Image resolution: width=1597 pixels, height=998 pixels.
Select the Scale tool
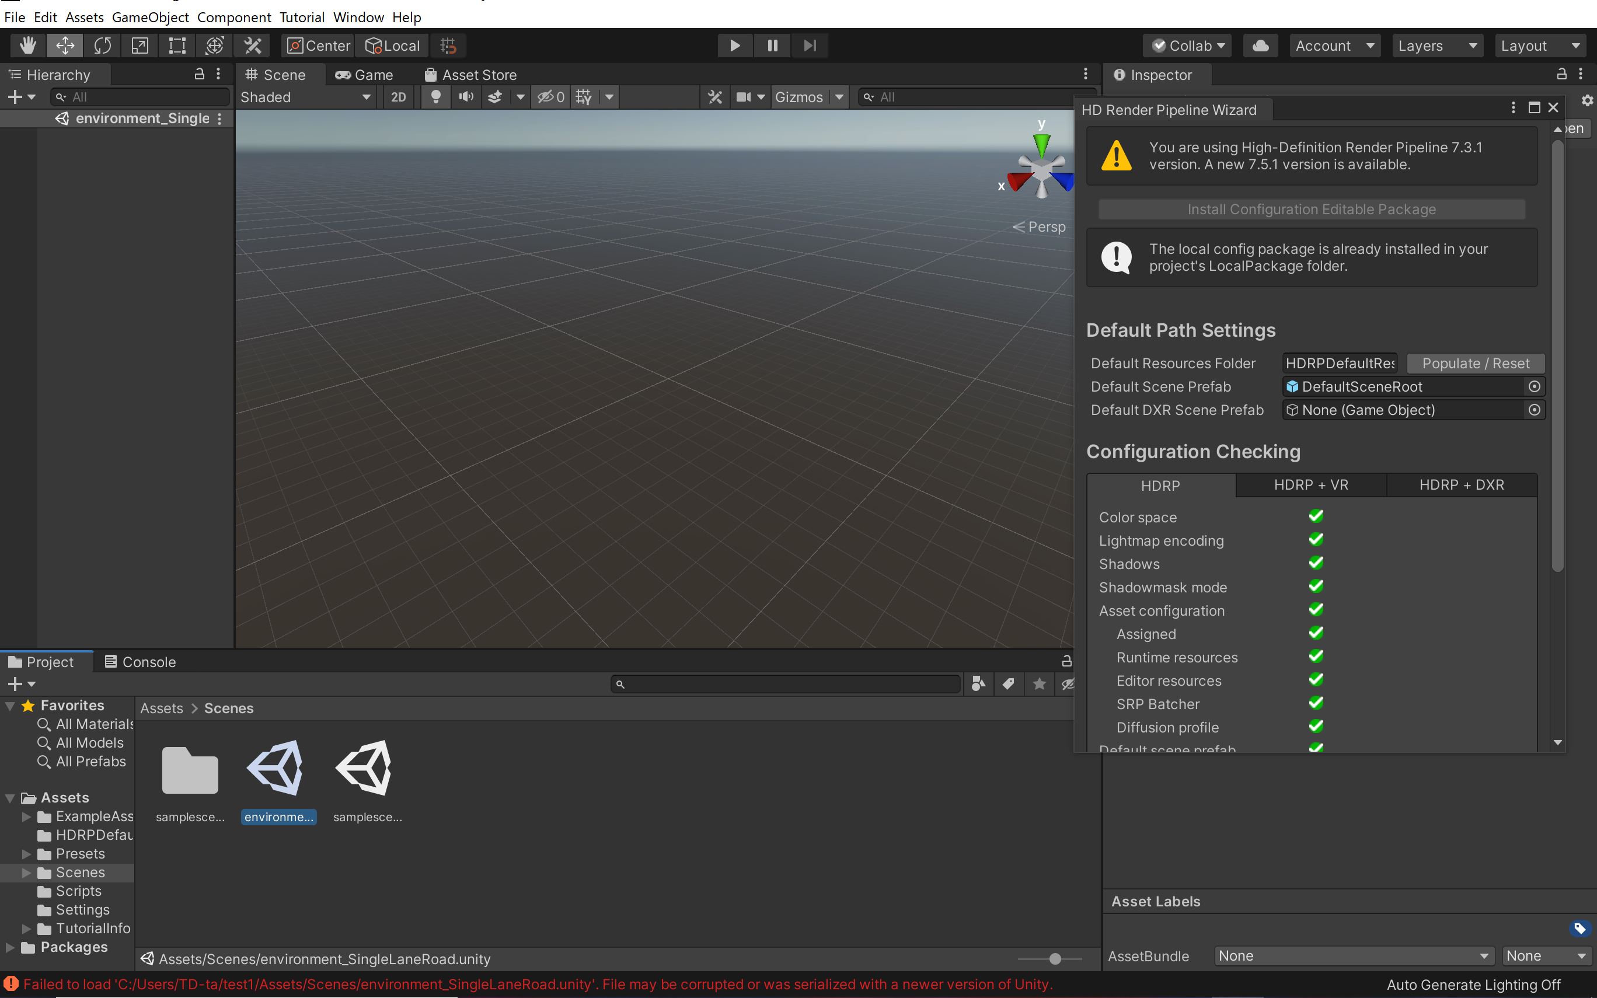(140, 45)
